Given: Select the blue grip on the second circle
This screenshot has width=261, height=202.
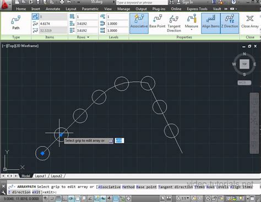Looking at the screenshot, I should pos(61,135).
